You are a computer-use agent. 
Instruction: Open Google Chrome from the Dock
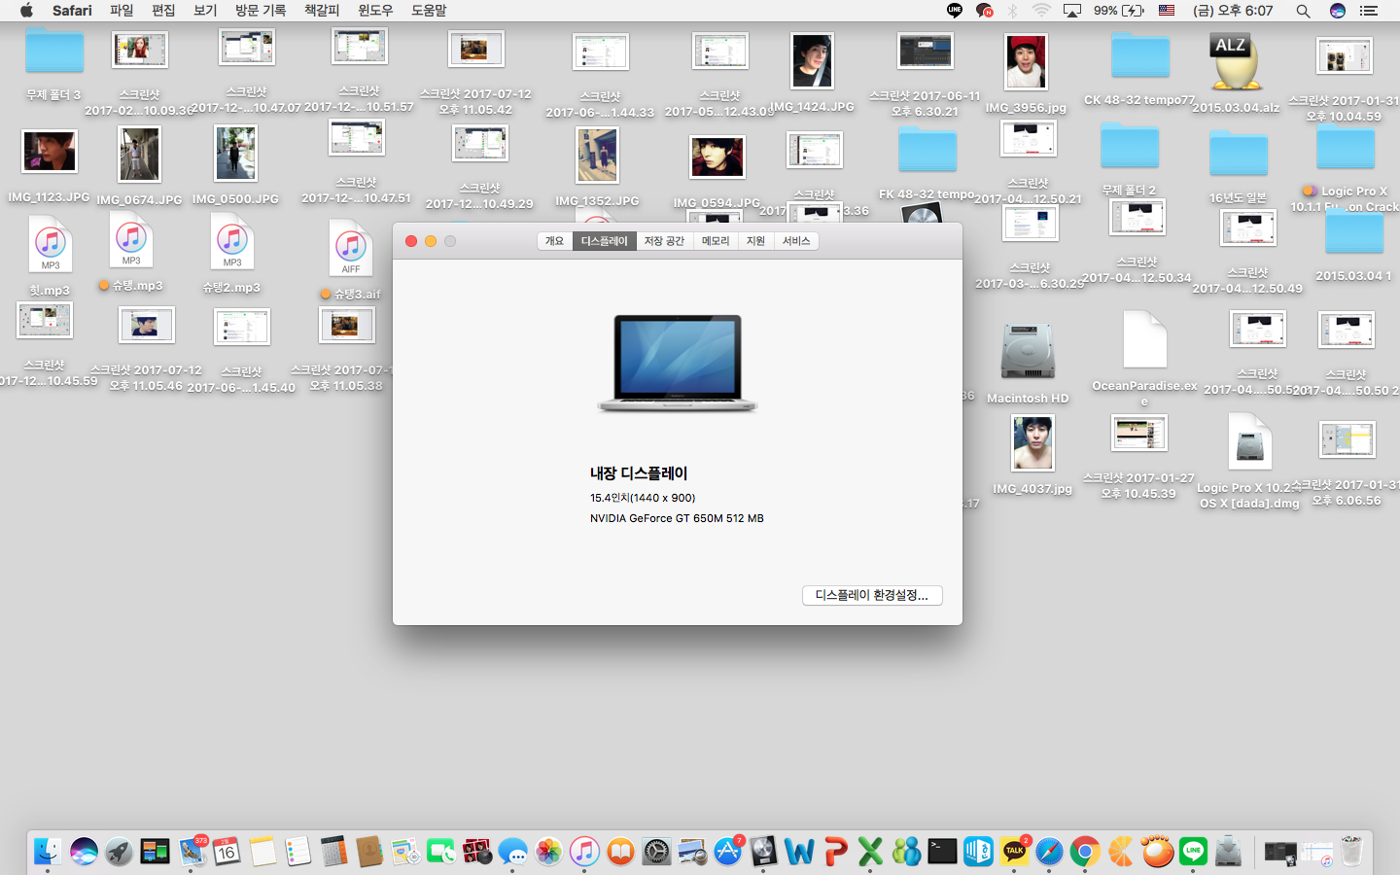pos(1085,852)
